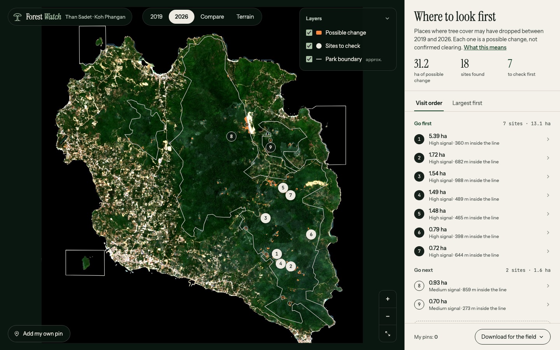Image resolution: width=560 pixels, height=350 pixels.
Task: Select map marker number 5
Action: tap(283, 188)
